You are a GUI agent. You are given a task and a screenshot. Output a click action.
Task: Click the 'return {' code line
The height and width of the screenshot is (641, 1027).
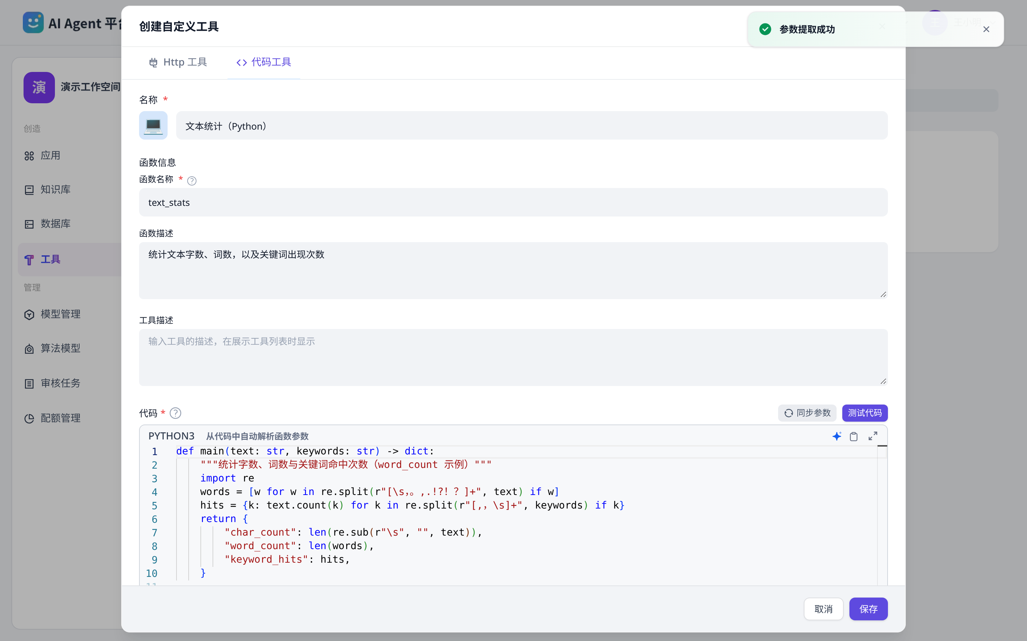pyautogui.click(x=224, y=519)
